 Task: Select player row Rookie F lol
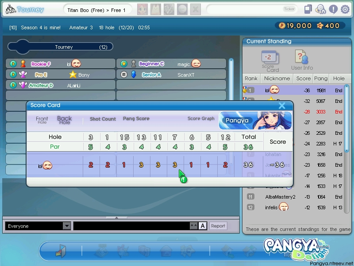click(61, 64)
